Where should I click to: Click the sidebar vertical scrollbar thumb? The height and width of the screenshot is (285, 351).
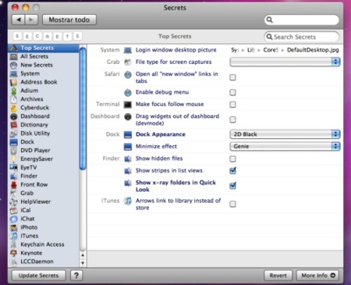[x=83, y=109]
